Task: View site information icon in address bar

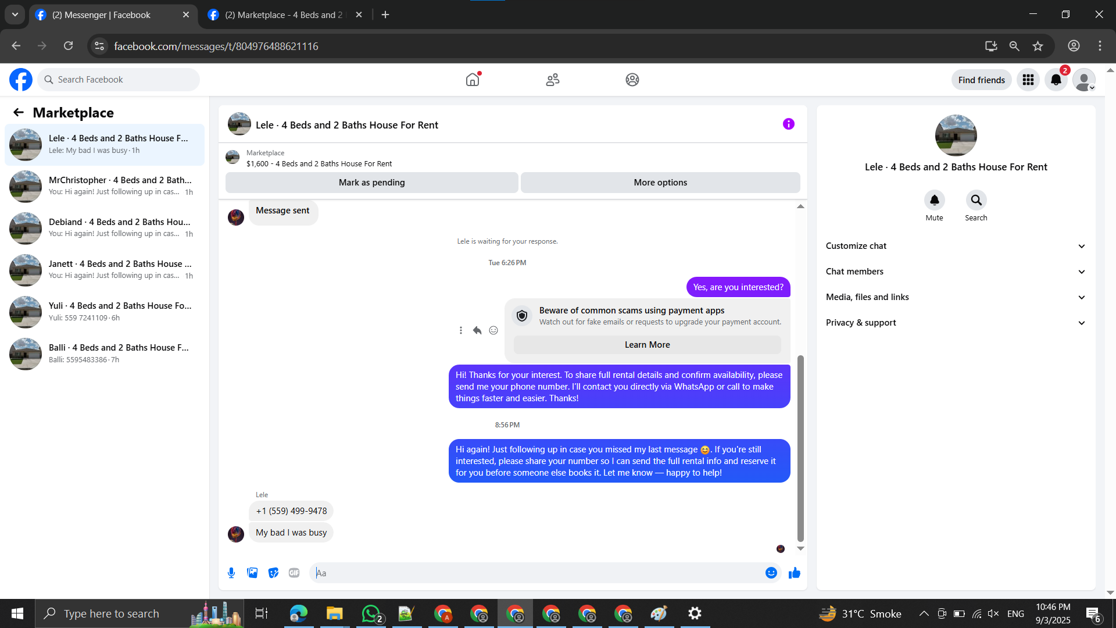Action: [99, 46]
